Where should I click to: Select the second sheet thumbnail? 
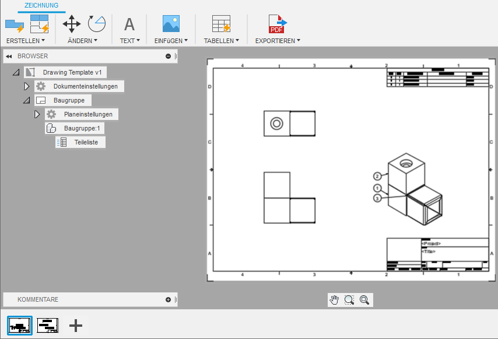click(x=48, y=326)
